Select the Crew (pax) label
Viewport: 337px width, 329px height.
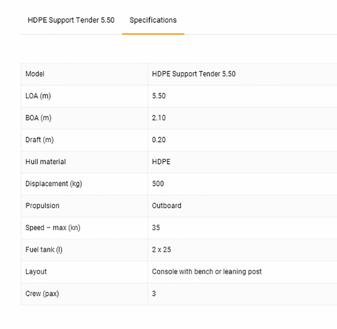[42, 293]
